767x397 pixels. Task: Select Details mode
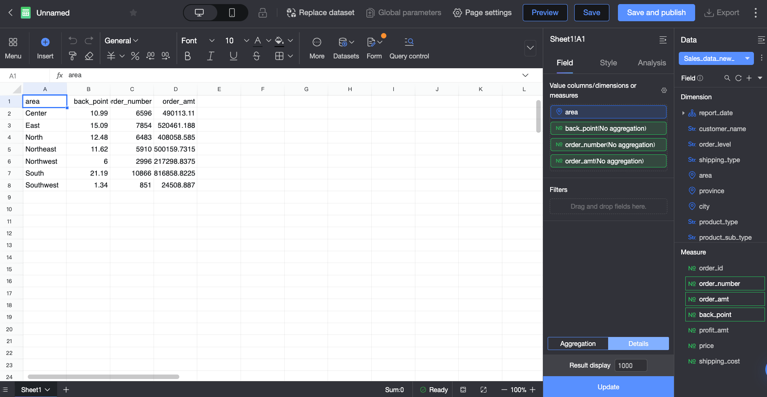[638, 343]
